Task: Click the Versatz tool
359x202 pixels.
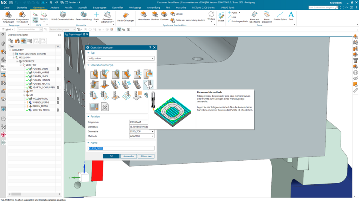Action: 177,14
